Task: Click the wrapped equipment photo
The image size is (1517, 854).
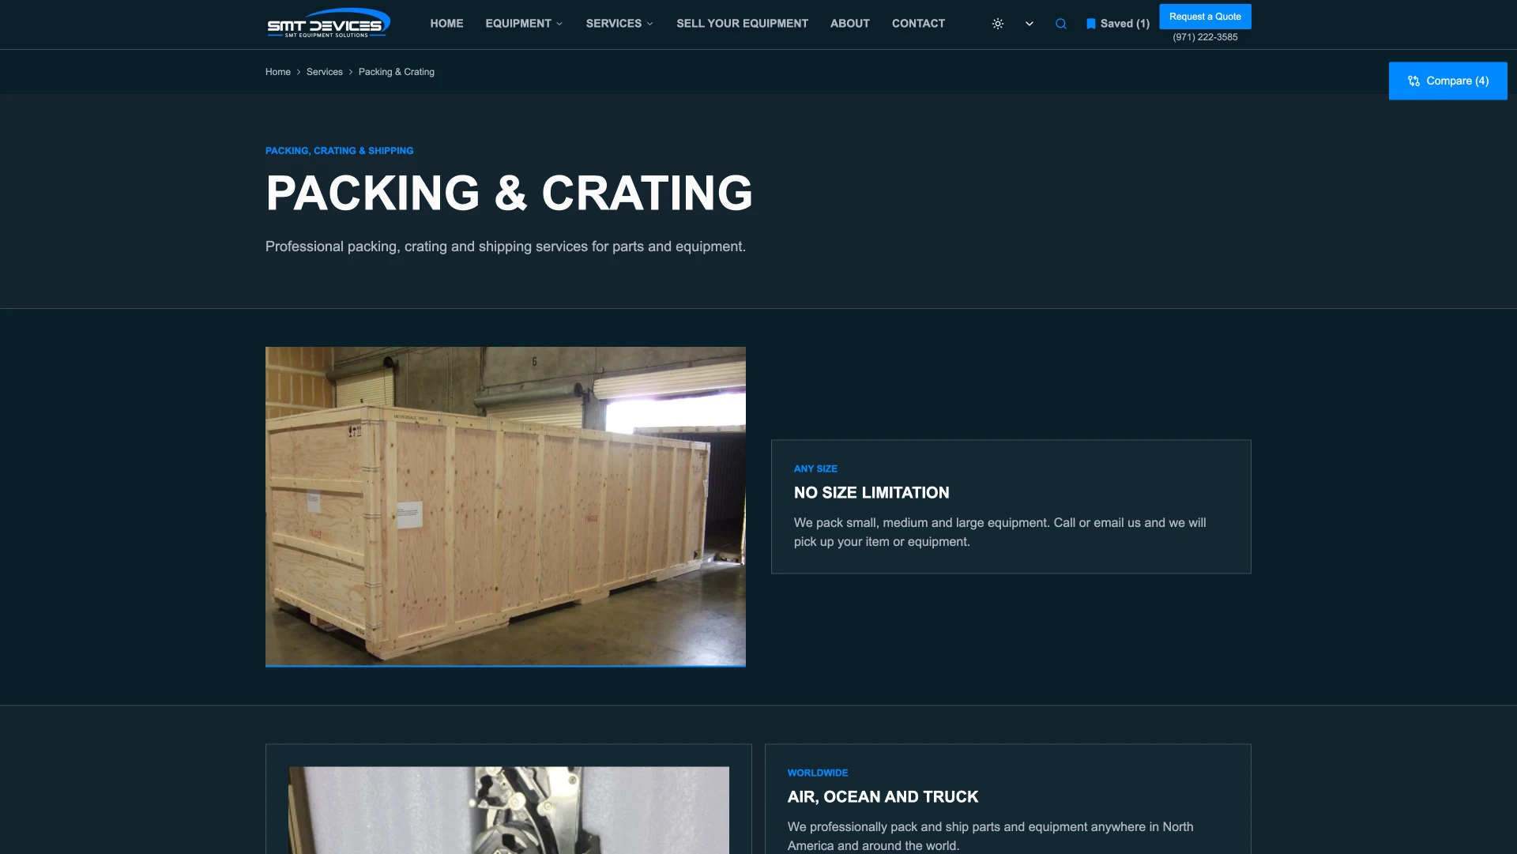Action: 509,810
